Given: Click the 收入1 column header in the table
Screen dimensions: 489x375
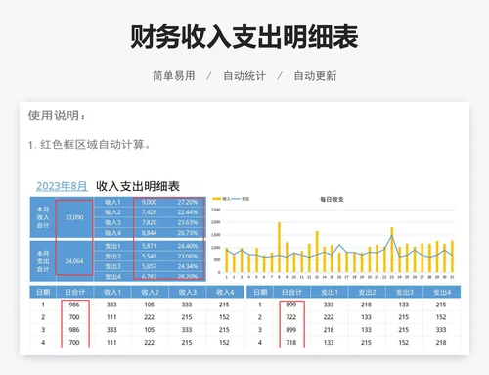Looking at the screenshot, I should (112, 292).
